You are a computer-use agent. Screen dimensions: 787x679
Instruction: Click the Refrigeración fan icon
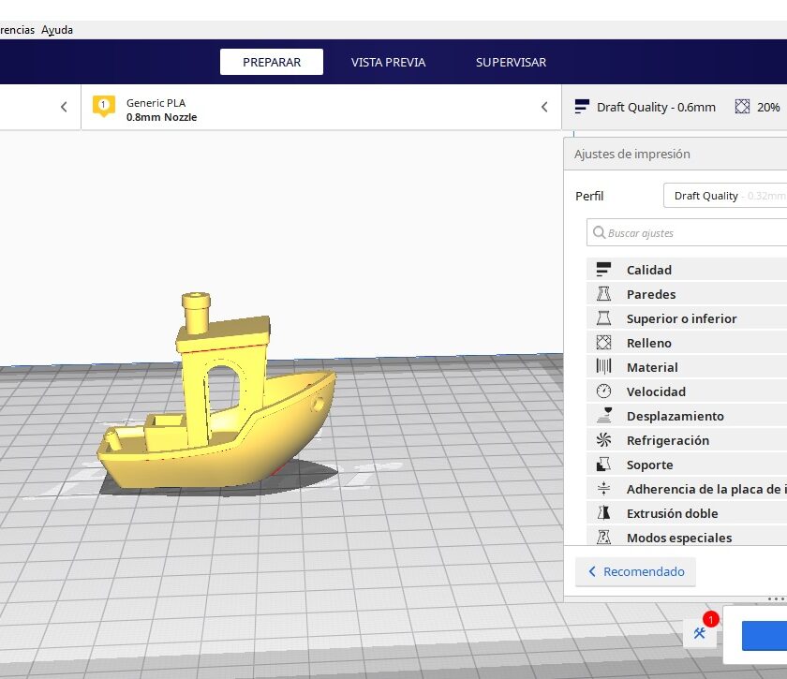(x=603, y=439)
